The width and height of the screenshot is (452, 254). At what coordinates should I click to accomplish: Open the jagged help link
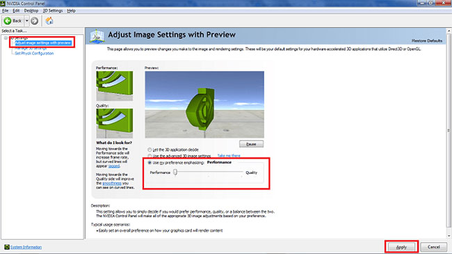point(114,166)
